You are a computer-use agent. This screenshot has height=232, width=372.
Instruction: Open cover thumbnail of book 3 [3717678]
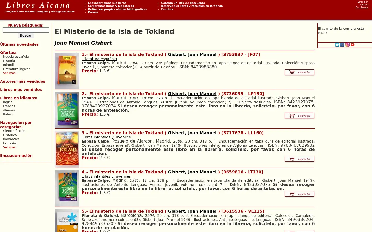67,149
